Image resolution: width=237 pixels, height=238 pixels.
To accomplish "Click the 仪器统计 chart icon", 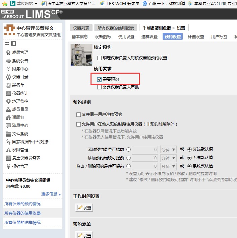I will [8, 93].
